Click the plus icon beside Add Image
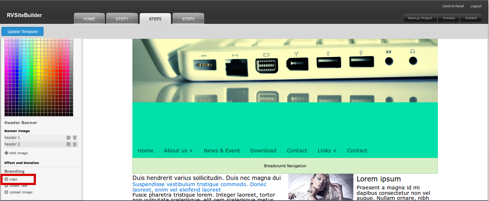The image size is (489, 201). click(6, 153)
